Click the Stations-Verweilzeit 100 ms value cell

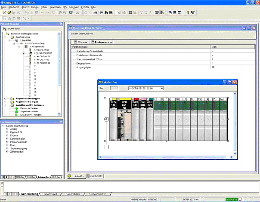[232, 59]
